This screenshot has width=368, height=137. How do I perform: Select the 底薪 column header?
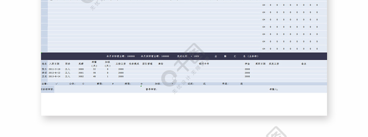click(x=81, y=64)
